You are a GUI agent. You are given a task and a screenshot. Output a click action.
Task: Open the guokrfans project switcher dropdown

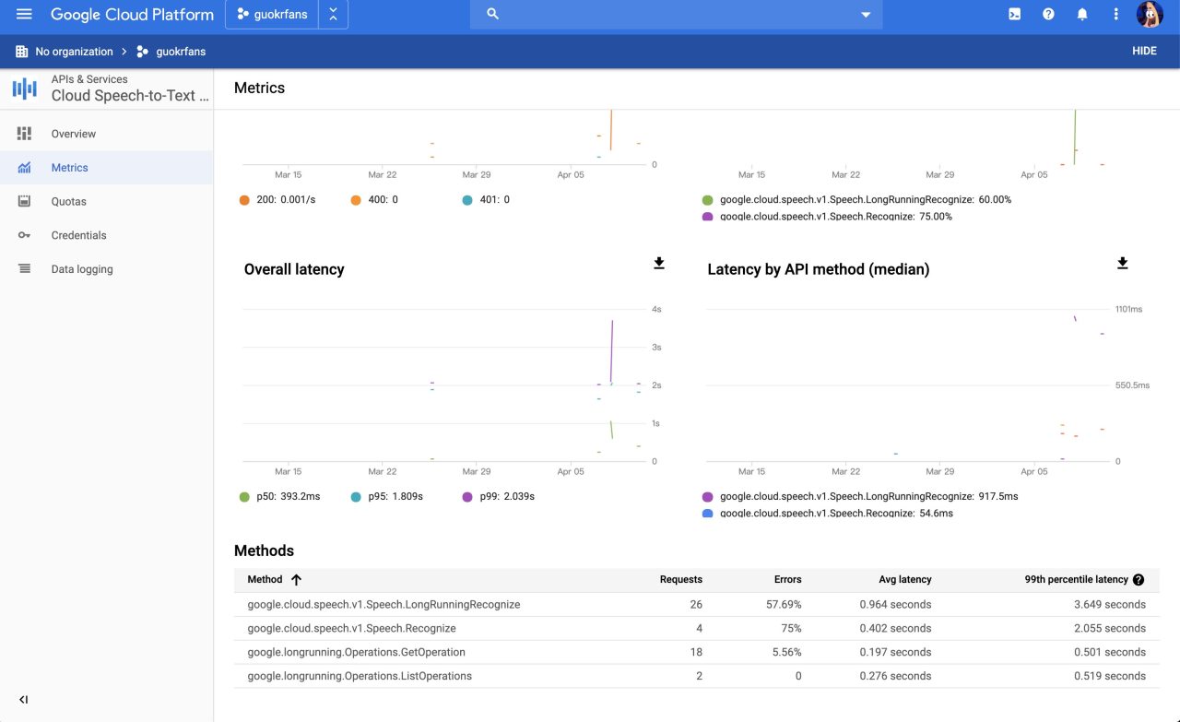pyautogui.click(x=271, y=14)
